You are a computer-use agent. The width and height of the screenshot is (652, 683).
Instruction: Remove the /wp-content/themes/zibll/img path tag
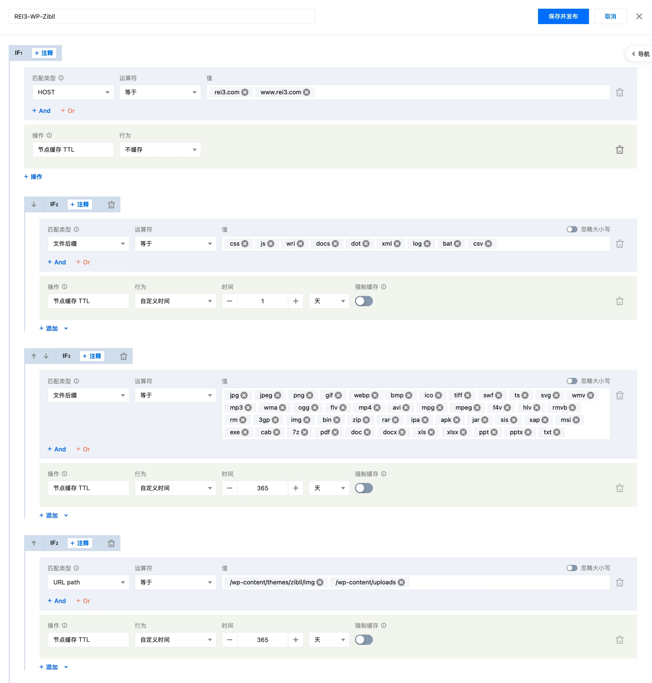[x=320, y=582]
